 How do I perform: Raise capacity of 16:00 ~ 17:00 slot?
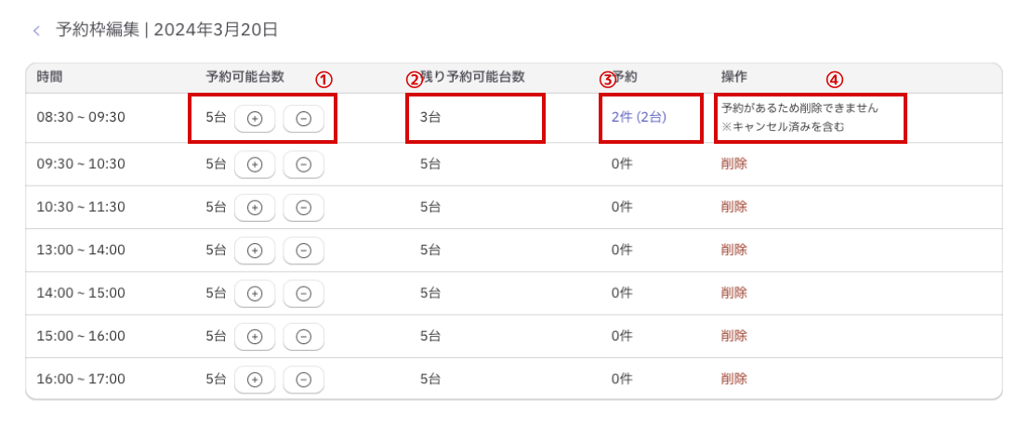coord(255,379)
